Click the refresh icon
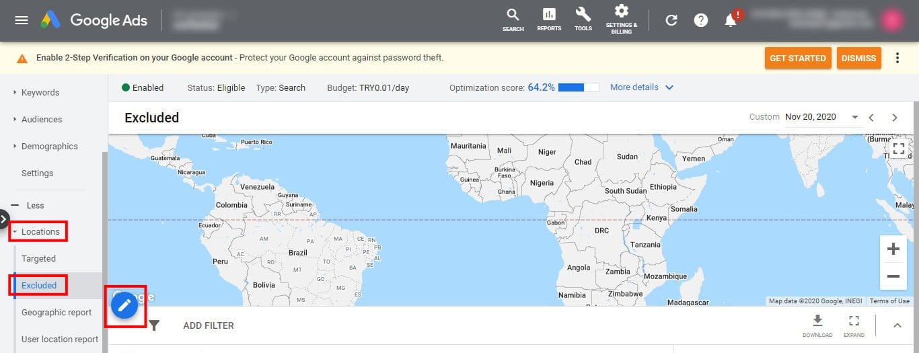Screen dimensions: 919x353 (x=671, y=20)
